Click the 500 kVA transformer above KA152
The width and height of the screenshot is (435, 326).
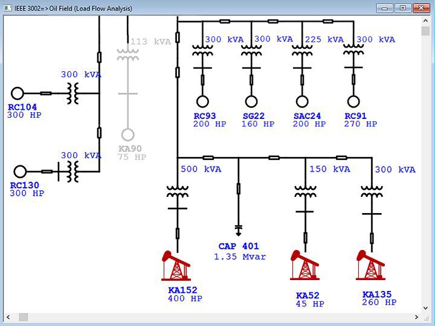pyautogui.click(x=177, y=192)
